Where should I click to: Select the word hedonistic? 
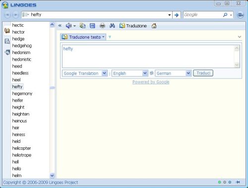pos(22,59)
